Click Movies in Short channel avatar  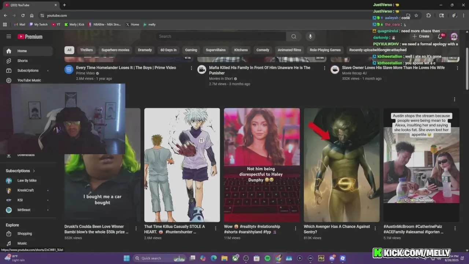[202, 70]
